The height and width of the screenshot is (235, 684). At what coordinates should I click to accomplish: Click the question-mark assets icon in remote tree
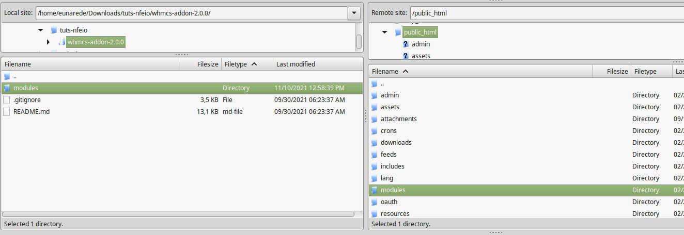pyautogui.click(x=406, y=56)
